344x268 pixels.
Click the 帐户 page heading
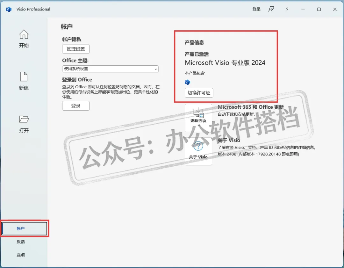[67, 26]
